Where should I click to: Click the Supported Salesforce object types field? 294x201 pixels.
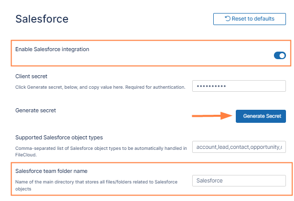(239, 147)
